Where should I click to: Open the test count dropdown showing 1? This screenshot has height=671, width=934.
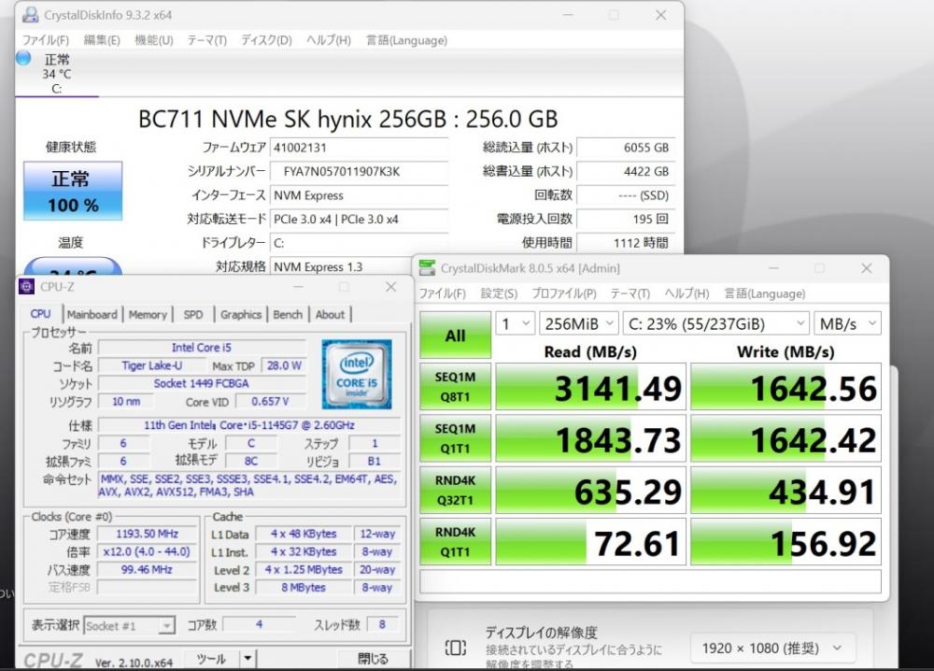[516, 323]
